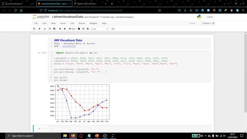
Task: Open a new browser tab with plus
Action: pos(112,3)
